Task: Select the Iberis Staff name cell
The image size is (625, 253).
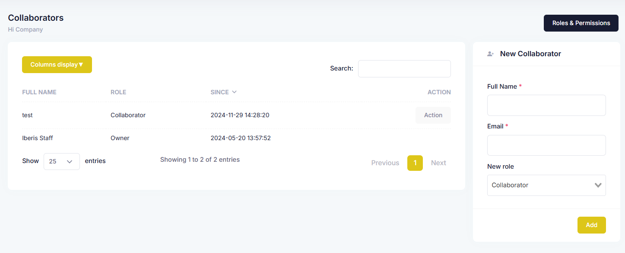Action: point(38,138)
